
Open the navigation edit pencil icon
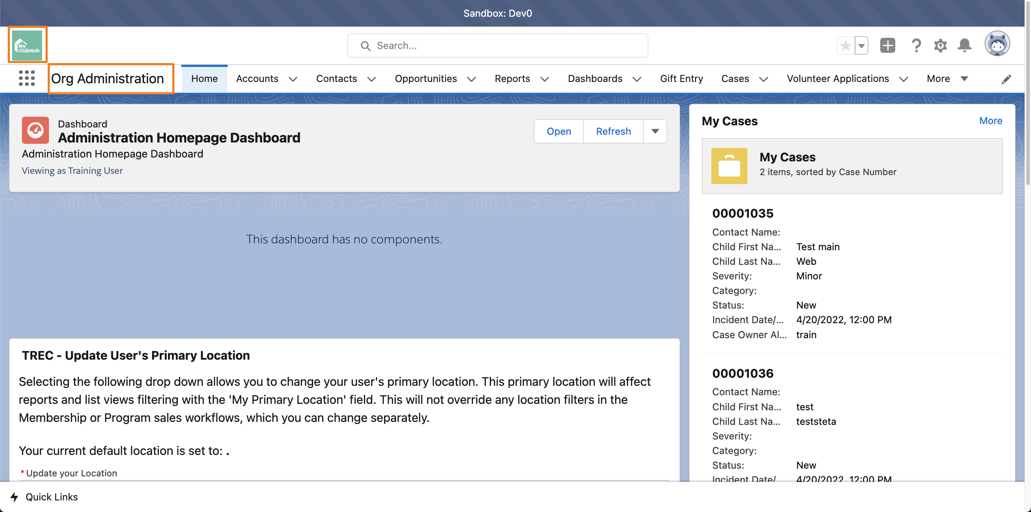pos(1007,79)
